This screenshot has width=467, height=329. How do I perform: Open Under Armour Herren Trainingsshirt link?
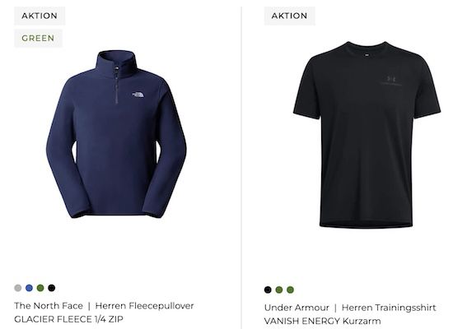coord(350,308)
